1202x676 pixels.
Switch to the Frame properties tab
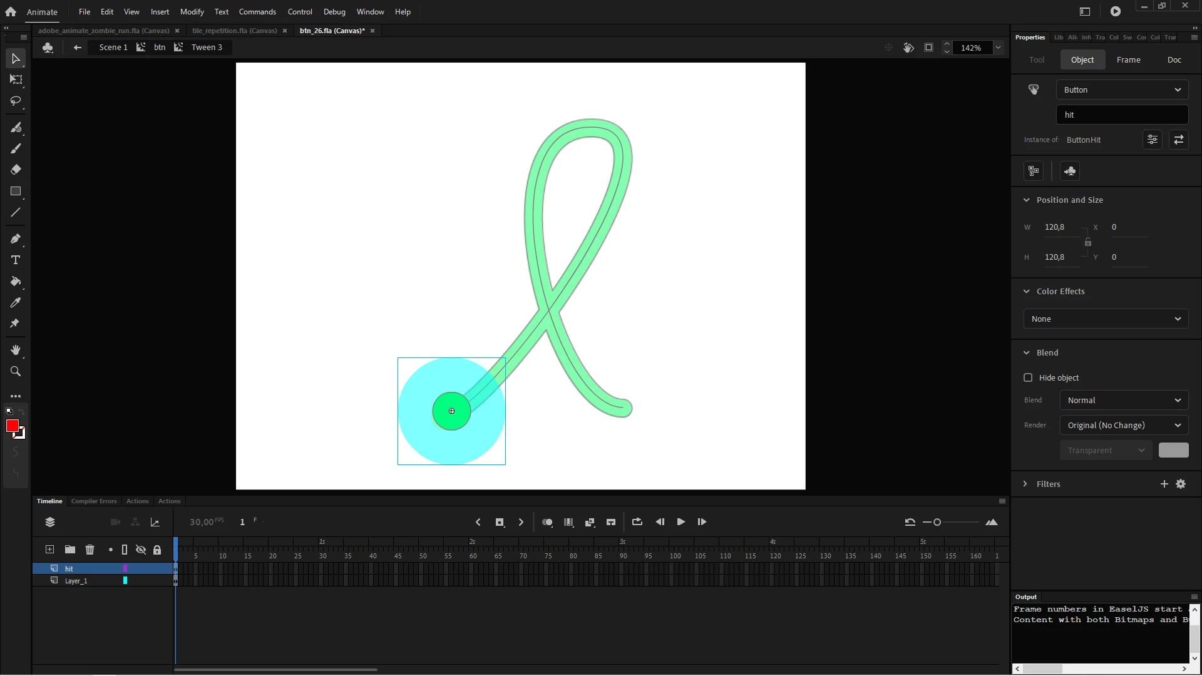click(1128, 59)
